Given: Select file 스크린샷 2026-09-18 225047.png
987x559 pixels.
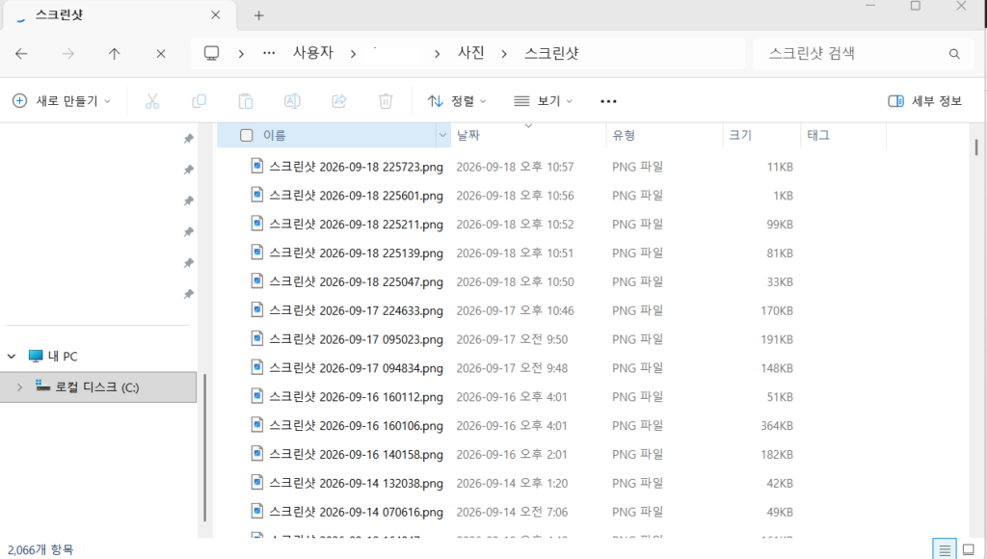Looking at the screenshot, I should pos(357,282).
